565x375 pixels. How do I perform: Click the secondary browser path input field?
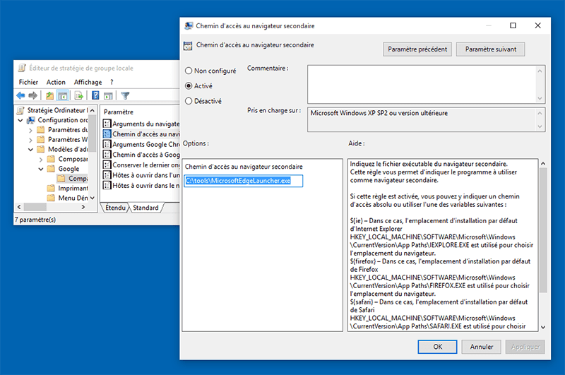[x=244, y=181]
